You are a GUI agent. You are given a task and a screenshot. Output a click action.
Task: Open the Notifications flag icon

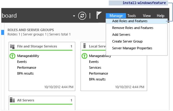click(x=99, y=15)
